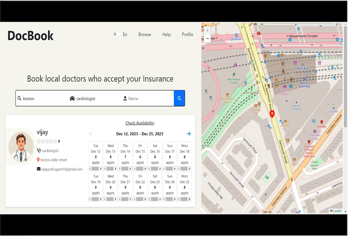Image resolution: width=348 pixels, height=236 pixels.
Task: Go to next date range with blue arrow
Action: click(x=189, y=133)
